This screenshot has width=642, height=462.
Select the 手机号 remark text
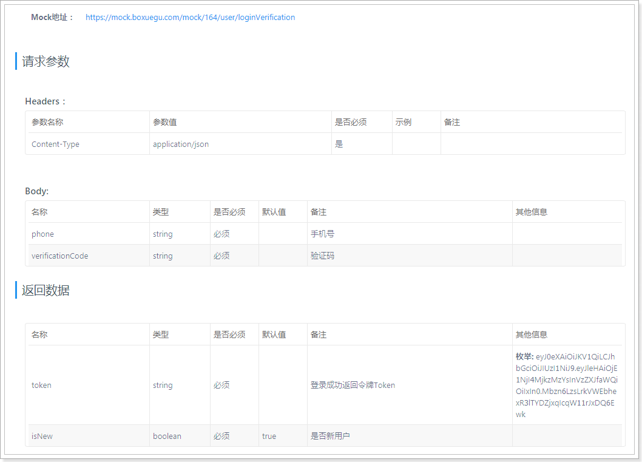(x=321, y=234)
